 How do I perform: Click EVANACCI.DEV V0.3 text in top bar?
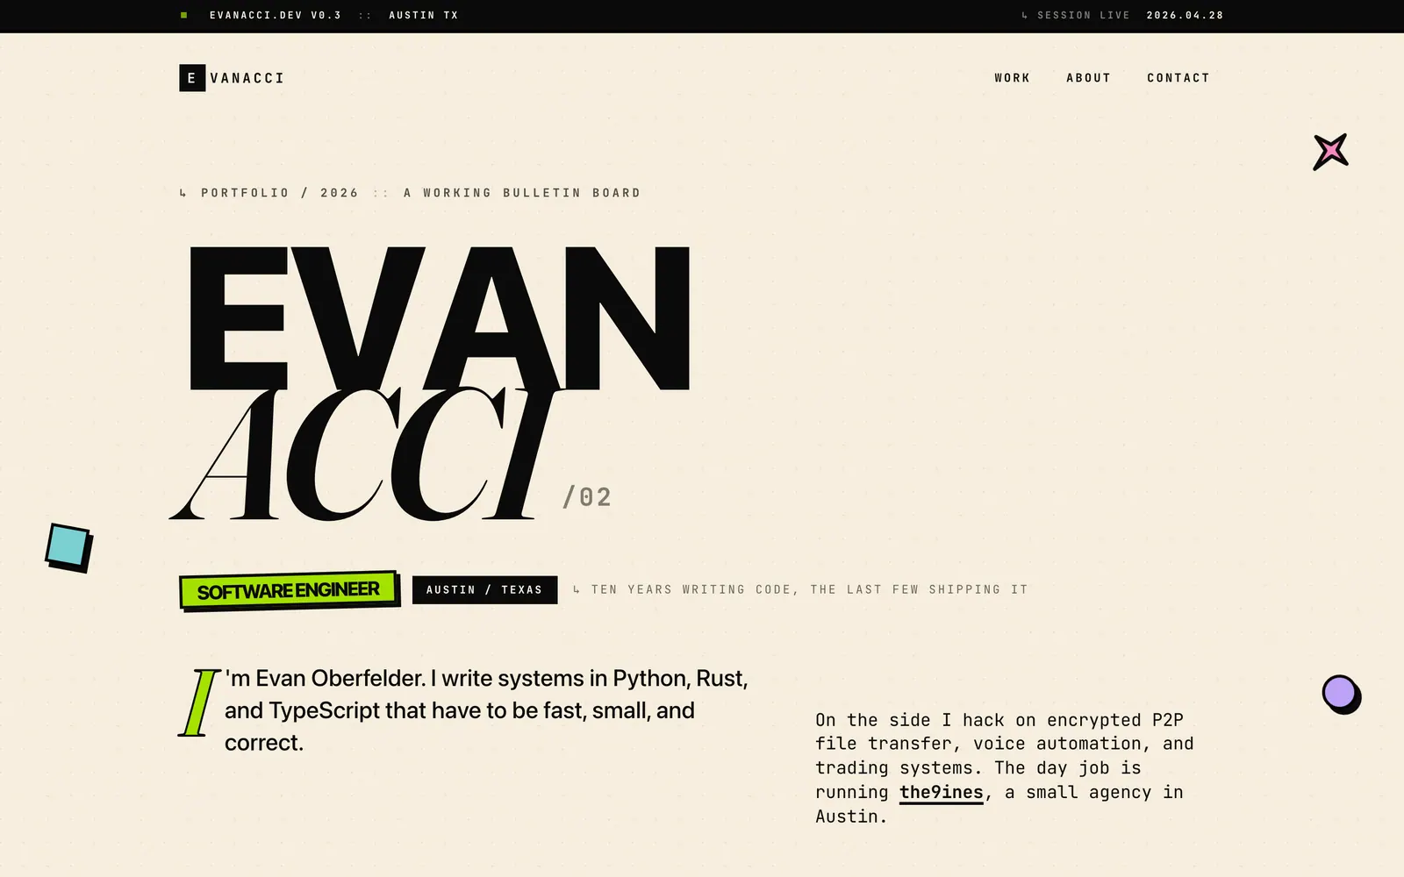[x=275, y=15]
